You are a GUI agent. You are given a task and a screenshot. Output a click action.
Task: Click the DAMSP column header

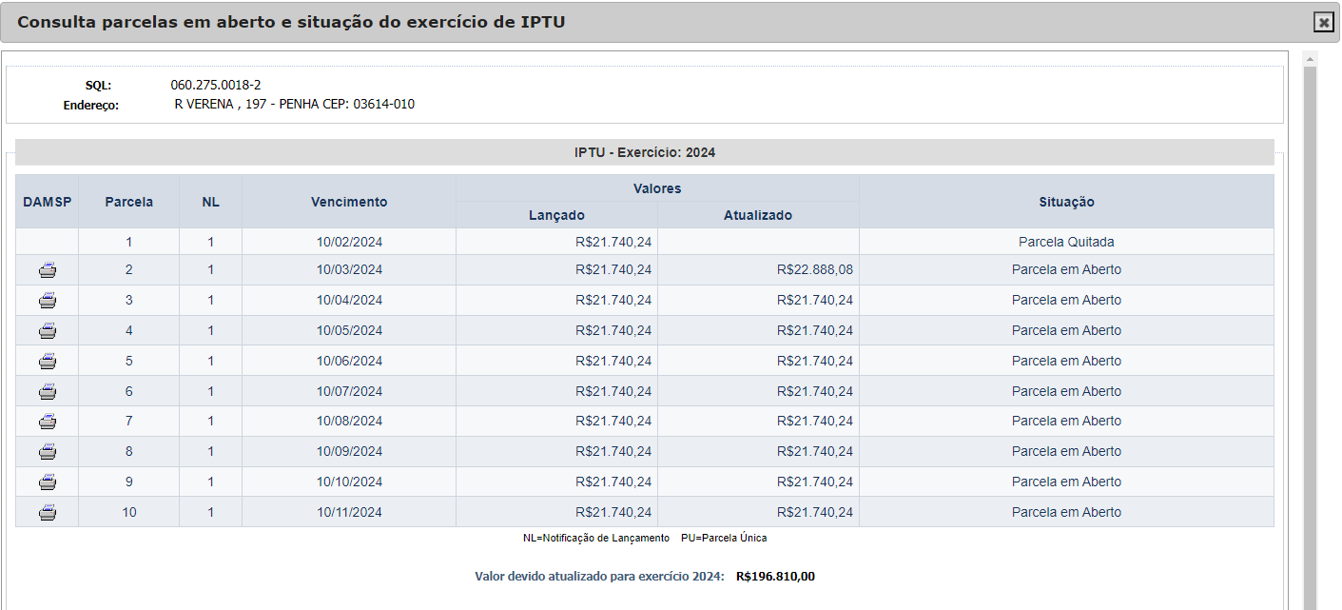[48, 202]
